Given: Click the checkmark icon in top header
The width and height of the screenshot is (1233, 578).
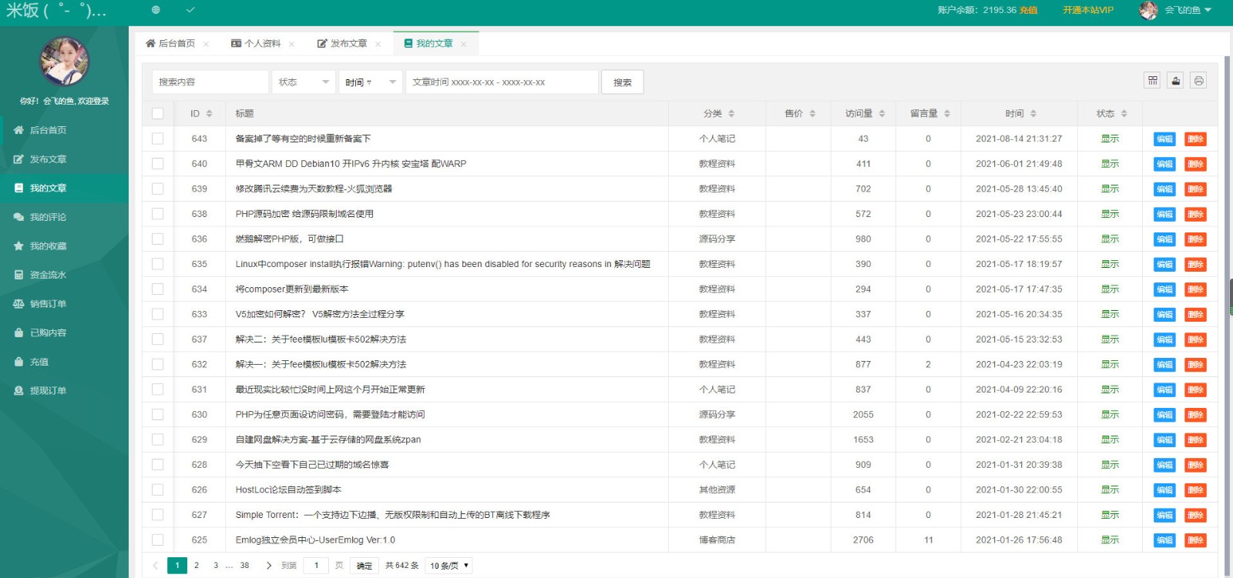Looking at the screenshot, I should coord(190,10).
